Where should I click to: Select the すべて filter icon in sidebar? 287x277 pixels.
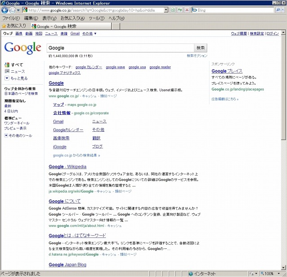pos(7,65)
